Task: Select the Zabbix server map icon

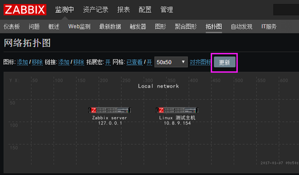Action: (x=109, y=110)
